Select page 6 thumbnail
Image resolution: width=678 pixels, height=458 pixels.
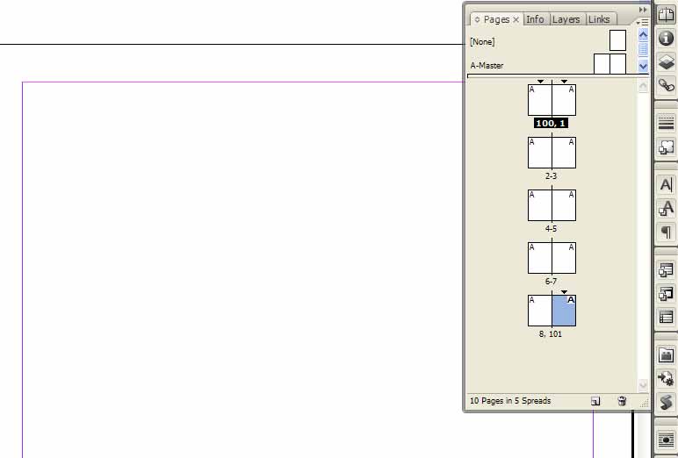click(x=539, y=258)
